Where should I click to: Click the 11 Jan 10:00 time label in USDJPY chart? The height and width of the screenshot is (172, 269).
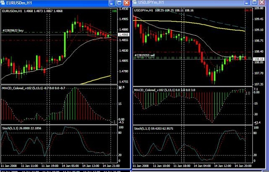161,166
